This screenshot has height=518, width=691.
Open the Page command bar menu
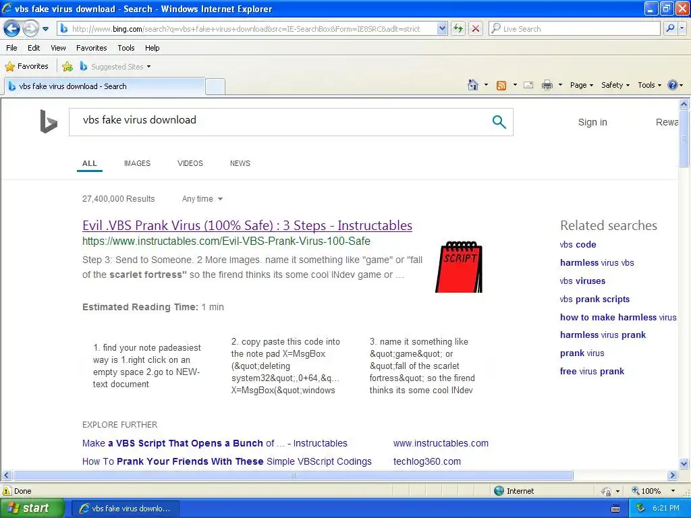point(581,85)
